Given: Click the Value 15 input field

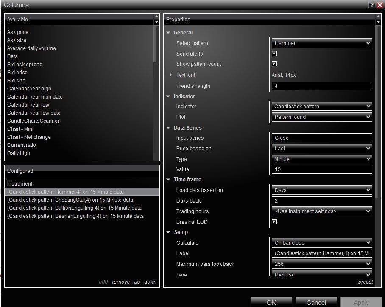Looking at the screenshot, I should (322, 169).
